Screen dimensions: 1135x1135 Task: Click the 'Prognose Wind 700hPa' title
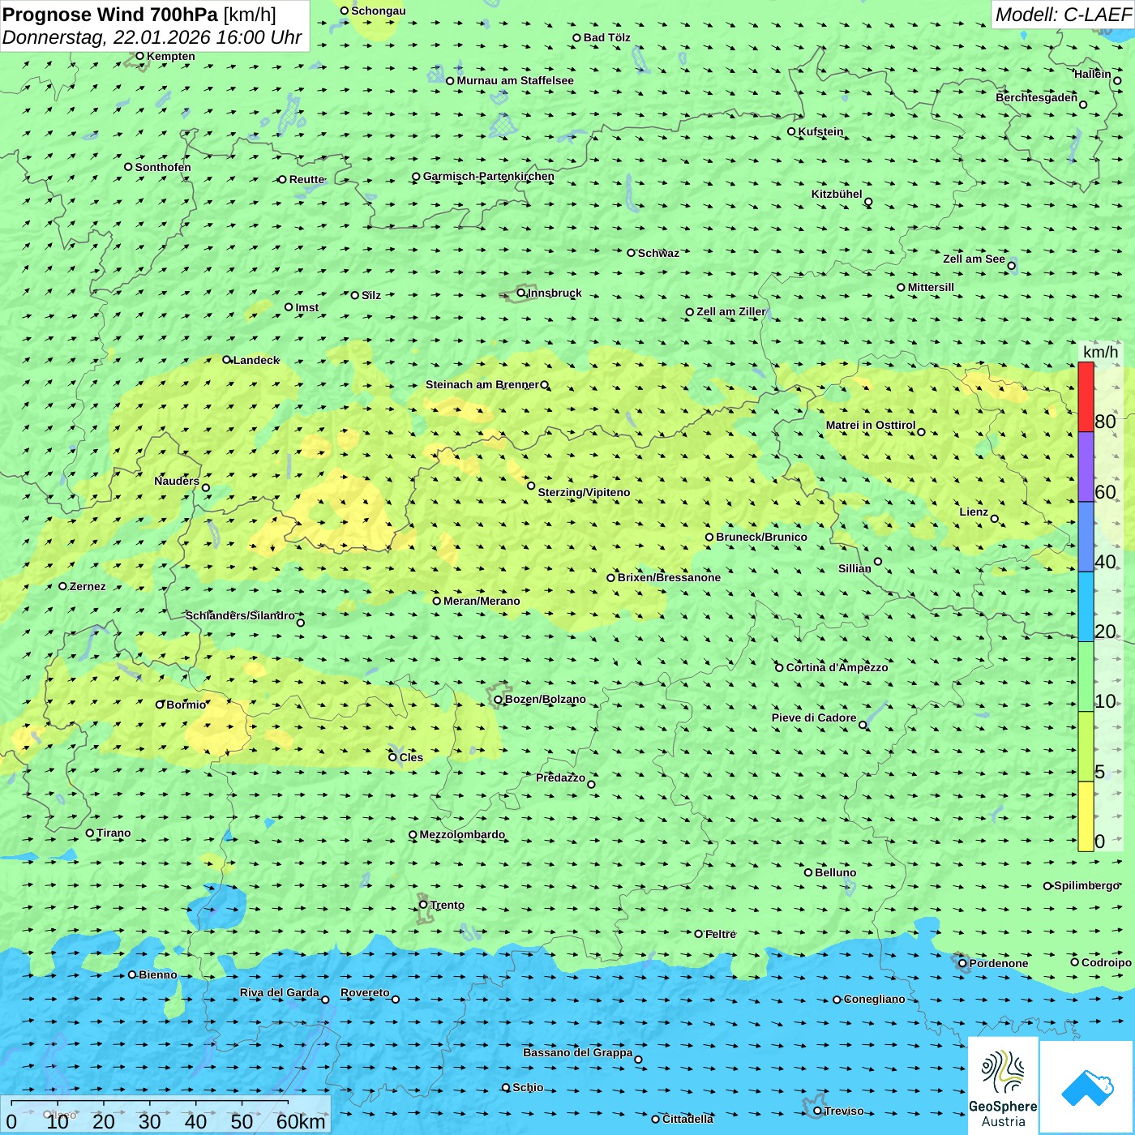(x=110, y=15)
